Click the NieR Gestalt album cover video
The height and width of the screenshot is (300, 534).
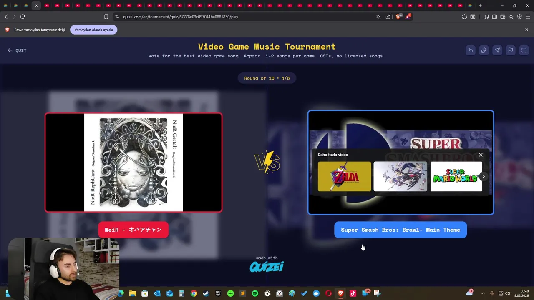click(133, 162)
